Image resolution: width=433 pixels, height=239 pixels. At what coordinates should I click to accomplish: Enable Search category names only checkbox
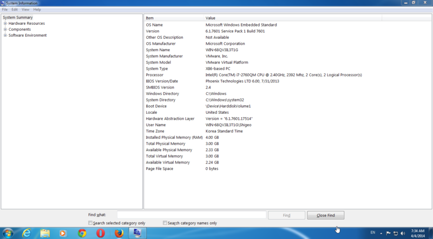pyautogui.click(x=165, y=223)
